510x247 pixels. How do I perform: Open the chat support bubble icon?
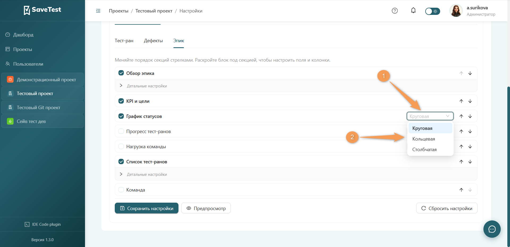point(492,229)
